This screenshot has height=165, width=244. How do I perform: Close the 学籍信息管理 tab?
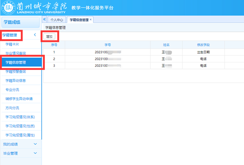click(x=91, y=20)
